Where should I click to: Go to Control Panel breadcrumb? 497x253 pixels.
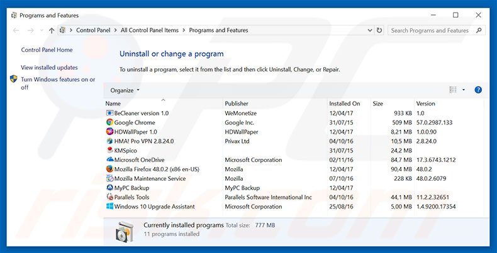pos(93,30)
